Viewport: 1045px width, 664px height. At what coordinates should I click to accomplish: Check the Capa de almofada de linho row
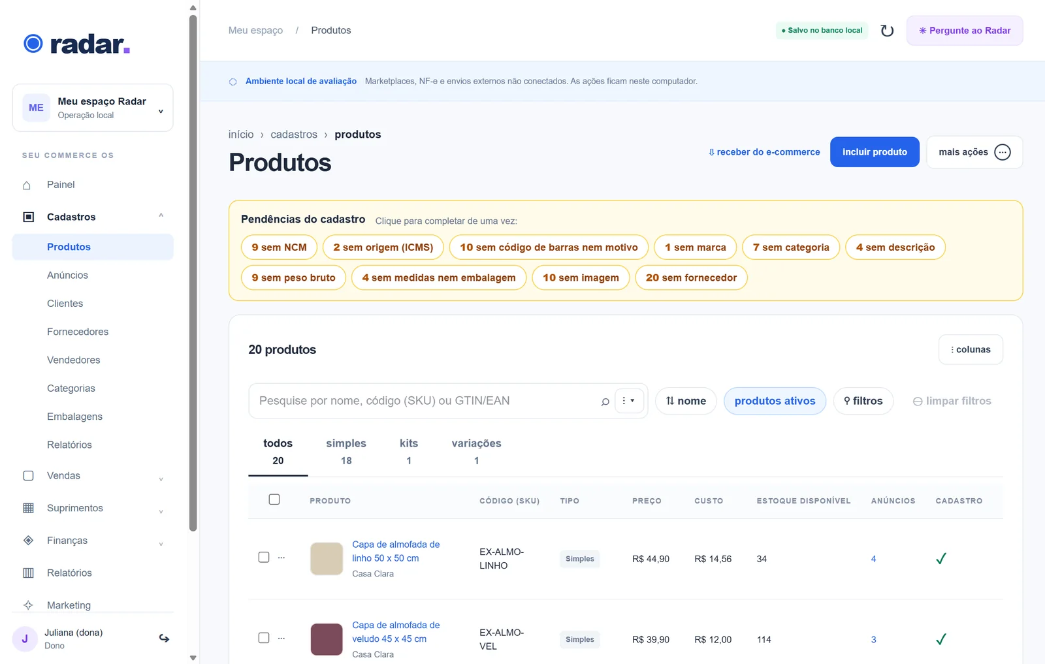click(x=264, y=557)
